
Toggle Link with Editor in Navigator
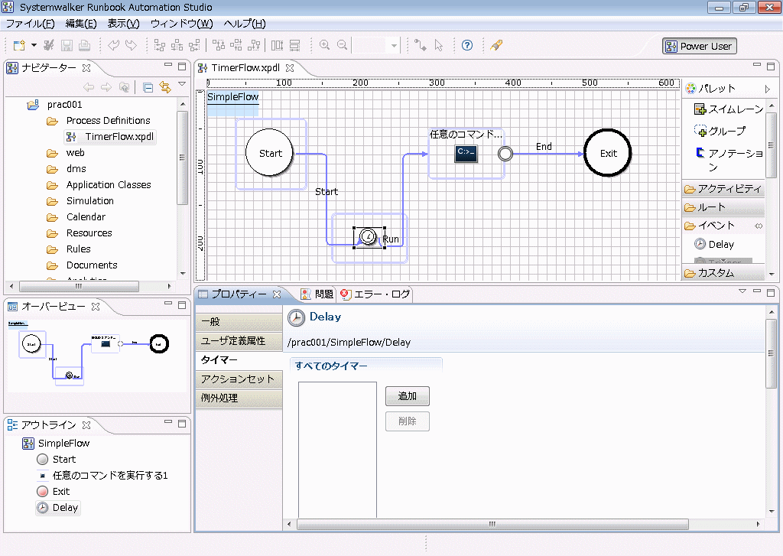tap(165, 87)
